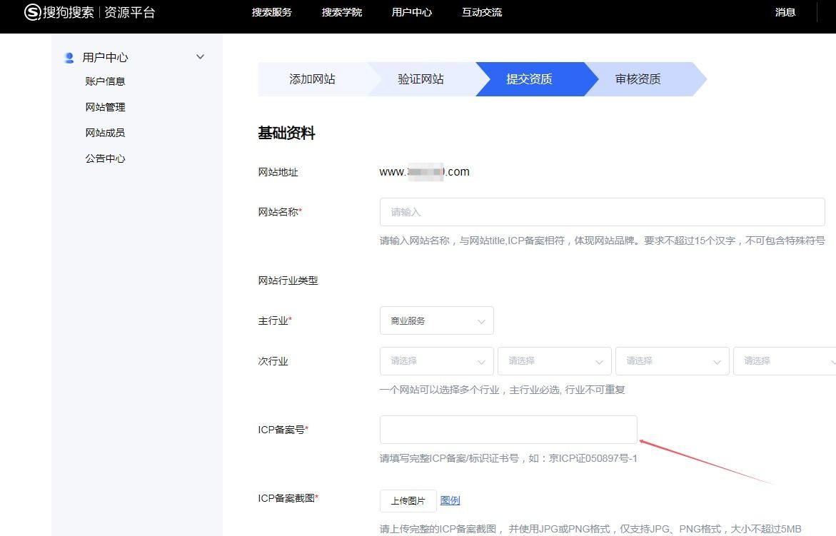Open the 搜索服务 menu
Screen dimensions: 836x536
tap(271, 11)
